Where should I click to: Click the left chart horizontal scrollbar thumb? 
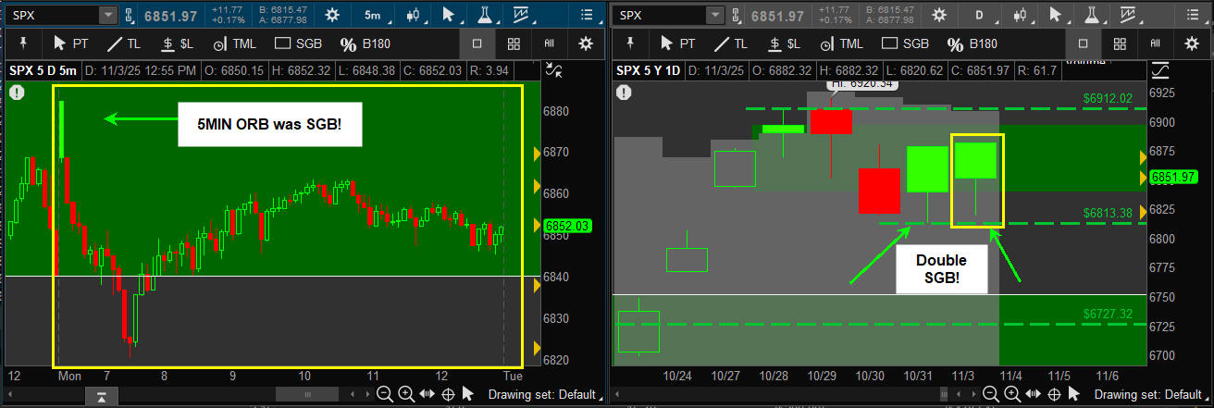coord(305,395)
